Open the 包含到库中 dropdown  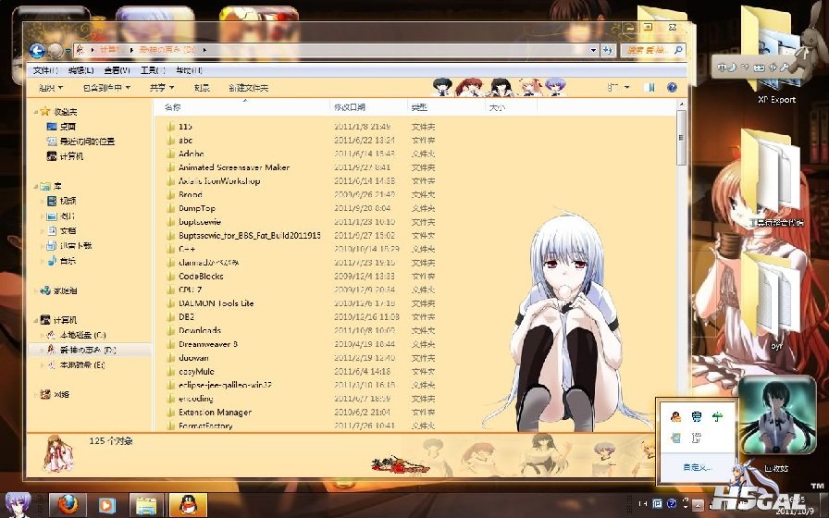tap(106, 88)
